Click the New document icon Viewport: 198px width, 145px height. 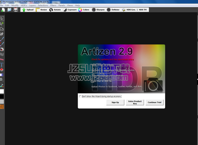tap(3, 10)
